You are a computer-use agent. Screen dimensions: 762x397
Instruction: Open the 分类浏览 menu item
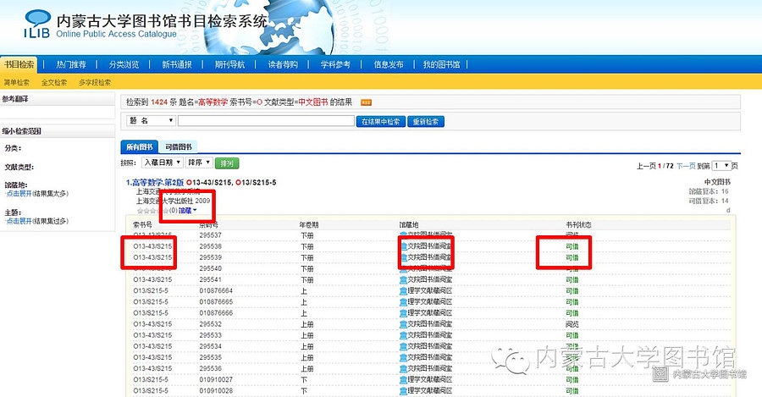pyautogui.click(x=124, y=64)
